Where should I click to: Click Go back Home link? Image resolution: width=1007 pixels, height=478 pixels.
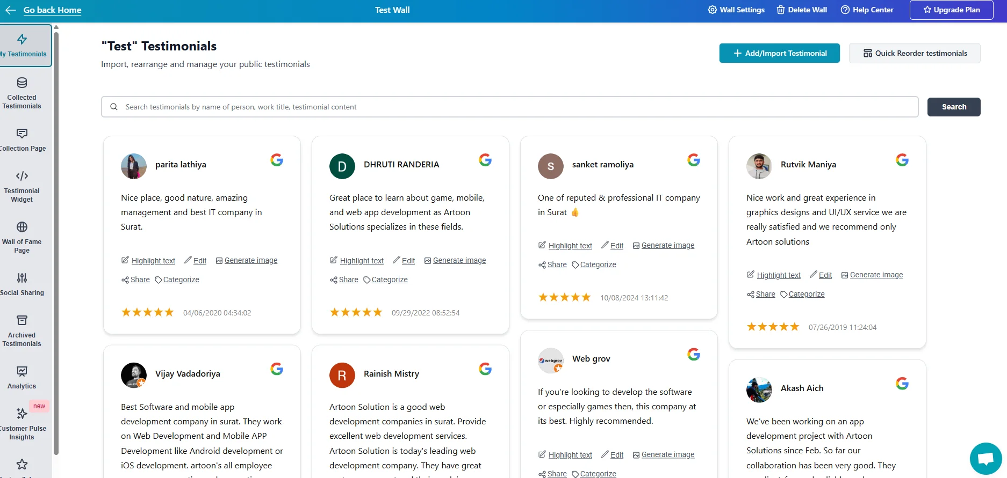pos(52,10)
